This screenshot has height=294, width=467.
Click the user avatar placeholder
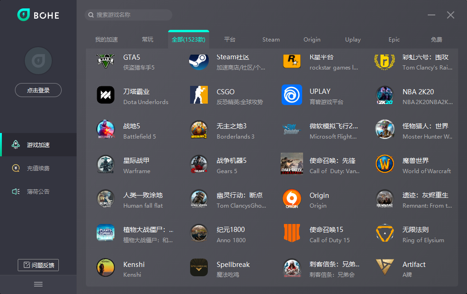click(x=38, y=61)
